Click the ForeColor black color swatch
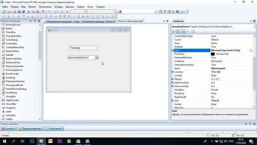 point(213,54)
